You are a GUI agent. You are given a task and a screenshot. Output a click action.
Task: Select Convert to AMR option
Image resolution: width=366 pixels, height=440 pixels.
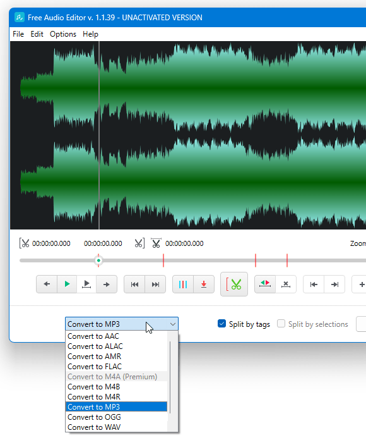(x=117, y=356)
